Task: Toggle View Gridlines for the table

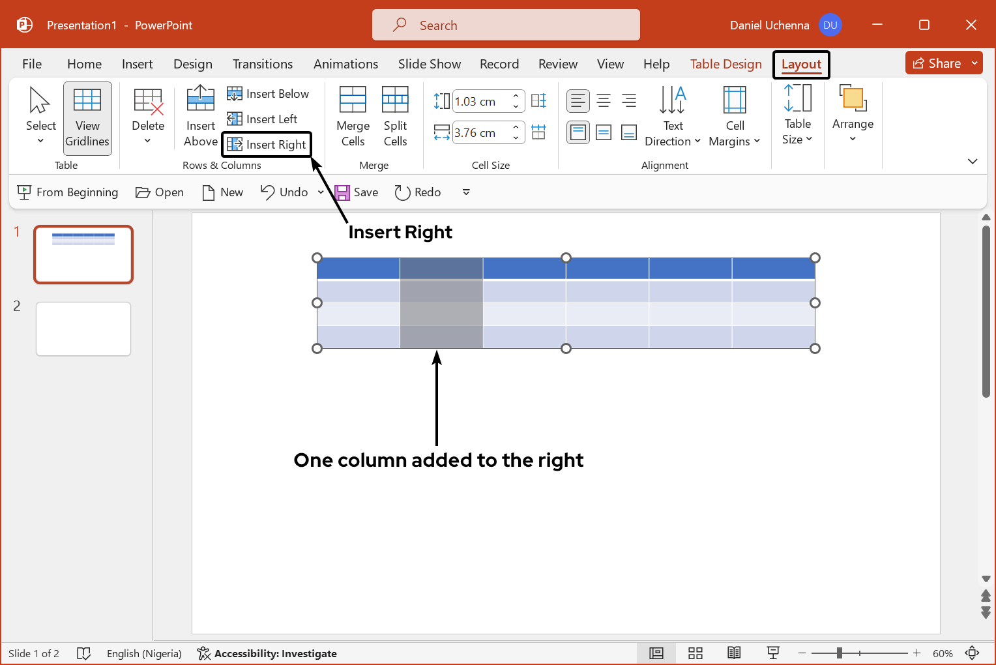Action: pos(87,118)
